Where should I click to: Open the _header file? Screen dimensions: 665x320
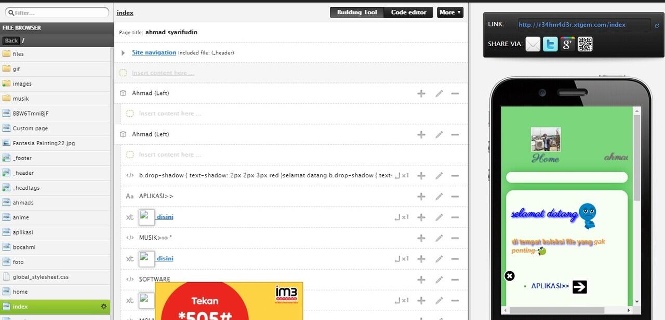click(55, 173)
